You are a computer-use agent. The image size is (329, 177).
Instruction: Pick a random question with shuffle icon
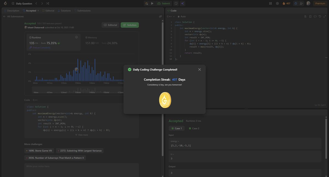pos(48,4)
